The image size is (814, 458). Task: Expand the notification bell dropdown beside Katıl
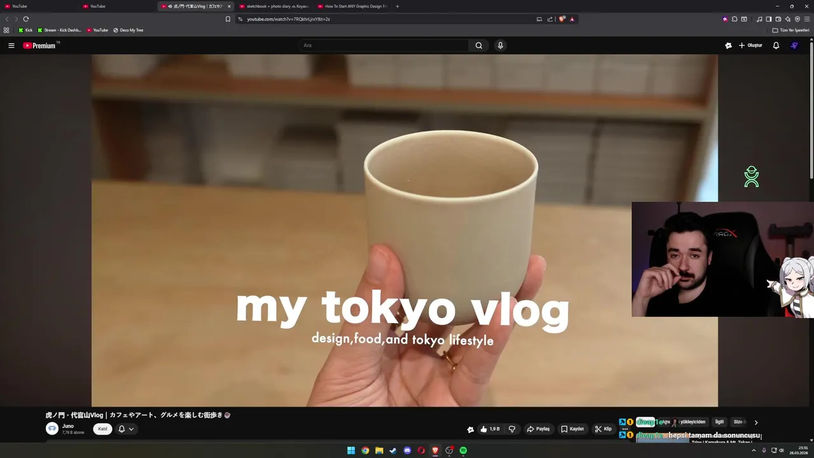point(126,429)
